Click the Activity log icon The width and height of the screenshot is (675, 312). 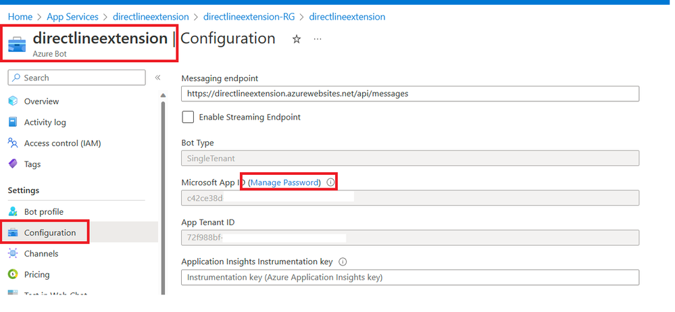[13, 122]
